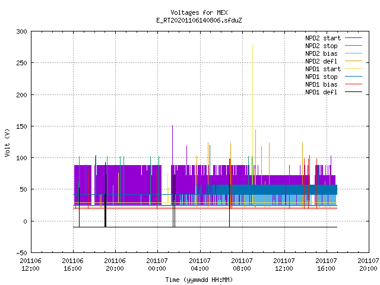
Task: Click the x-axis tick '201106 20:00'
Action: [x=115, y=265]
